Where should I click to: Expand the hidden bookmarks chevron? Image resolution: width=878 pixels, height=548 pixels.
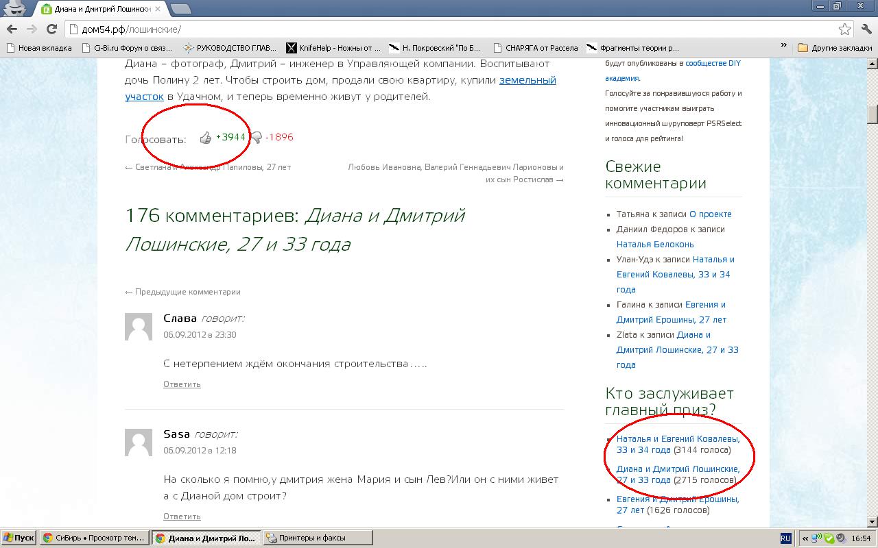(783, 46)
